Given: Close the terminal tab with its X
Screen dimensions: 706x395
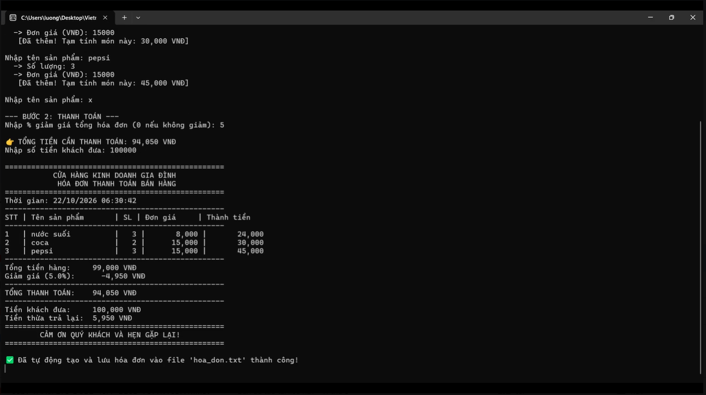Looking at the screenshot, I should (x=105, y=18).
